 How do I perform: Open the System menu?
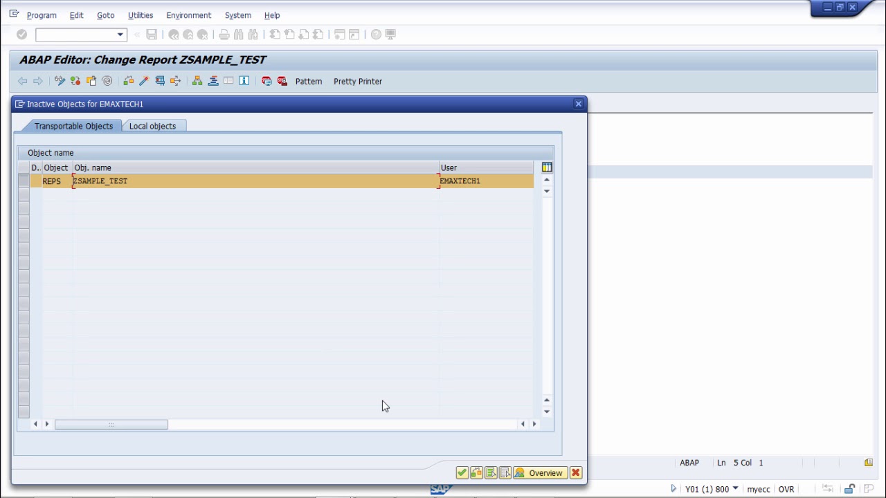237,15
